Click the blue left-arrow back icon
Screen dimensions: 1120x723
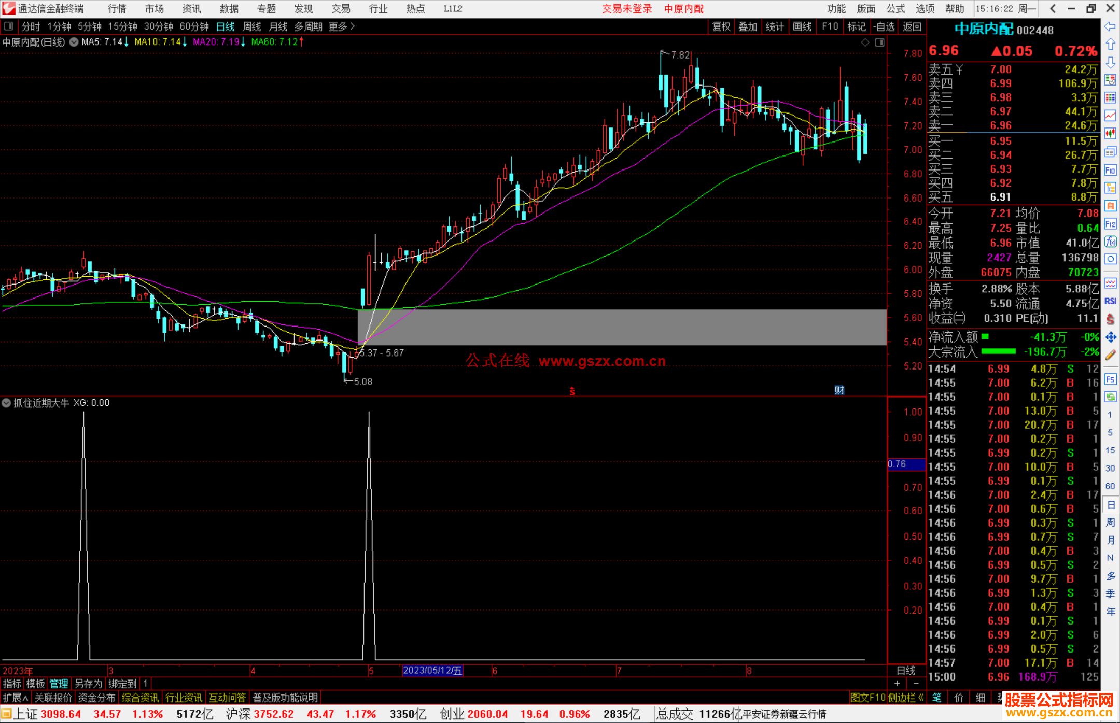tap(1110, 26)
